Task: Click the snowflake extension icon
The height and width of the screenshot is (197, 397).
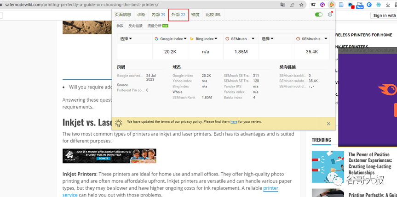Action: tap(378, 5)
